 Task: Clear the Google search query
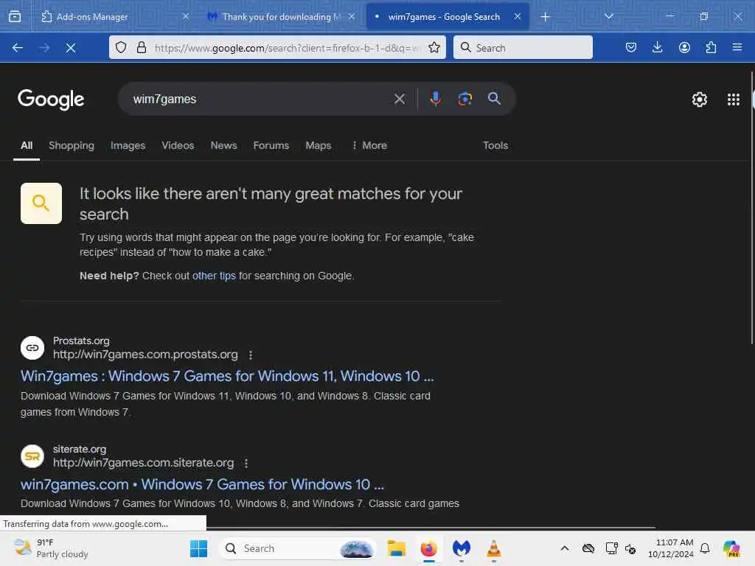pos(399,99)
